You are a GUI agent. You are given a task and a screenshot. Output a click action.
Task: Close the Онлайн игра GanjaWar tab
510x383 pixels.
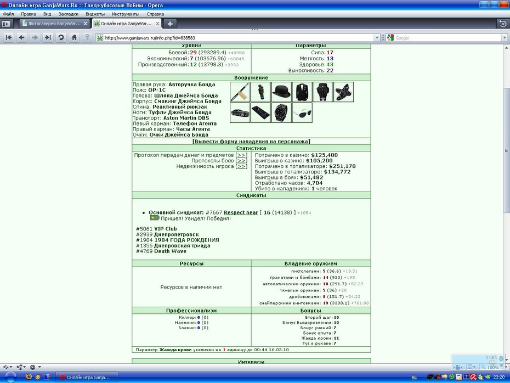coord(157,24)
